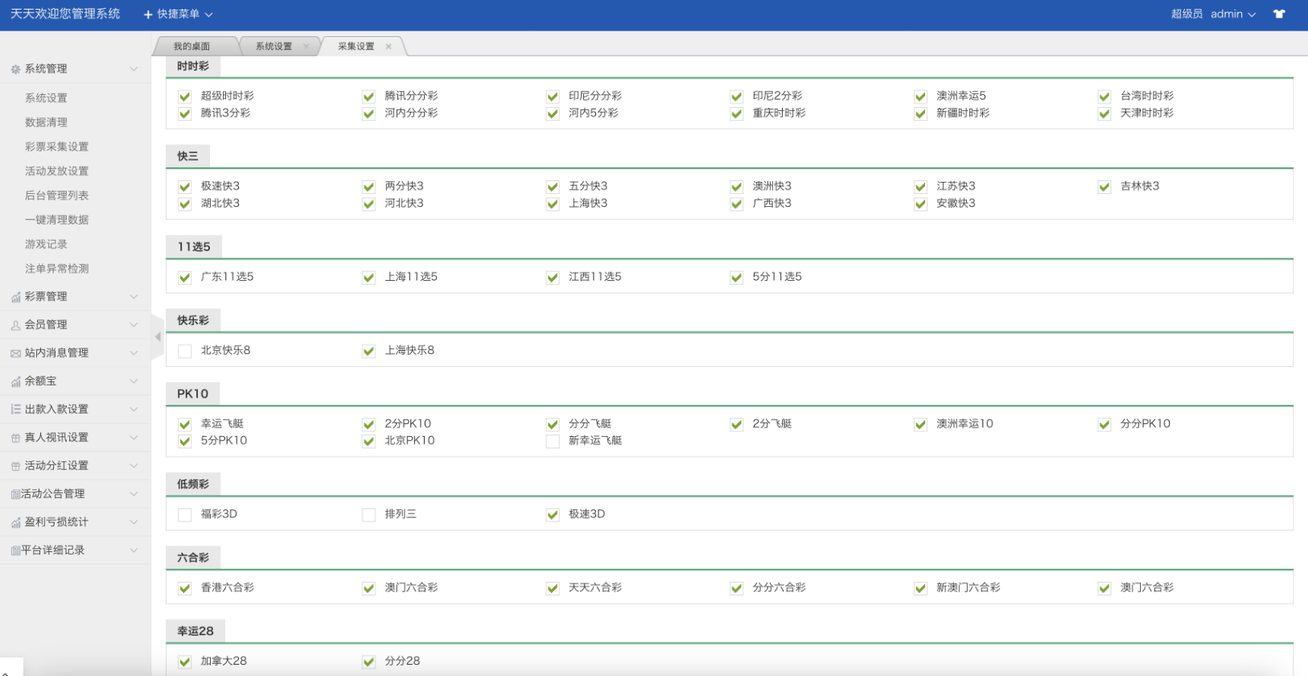Image resolution: width=1308 pixels, height=676 pixels.
Task: Click the skin theme shirt icon
Action: click(1279, 14)
